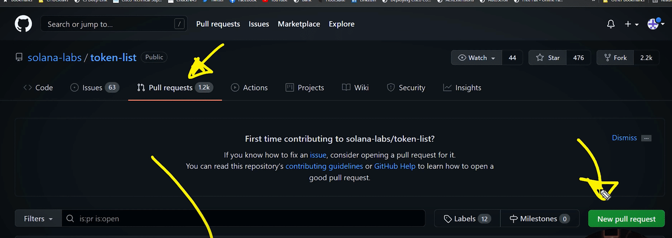Switch to the Actions tab
This screenshot has height=238, width=672.
(249, 87)
